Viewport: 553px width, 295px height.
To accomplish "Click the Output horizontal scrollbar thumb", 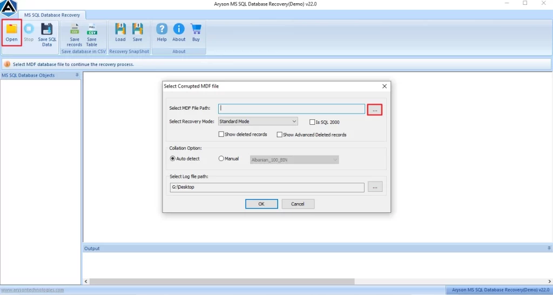I will tap(222, 281).
